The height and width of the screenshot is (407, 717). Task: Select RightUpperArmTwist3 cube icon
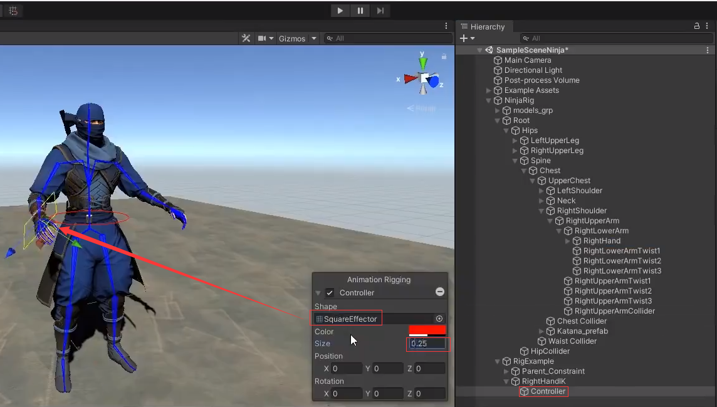[568, 302]
